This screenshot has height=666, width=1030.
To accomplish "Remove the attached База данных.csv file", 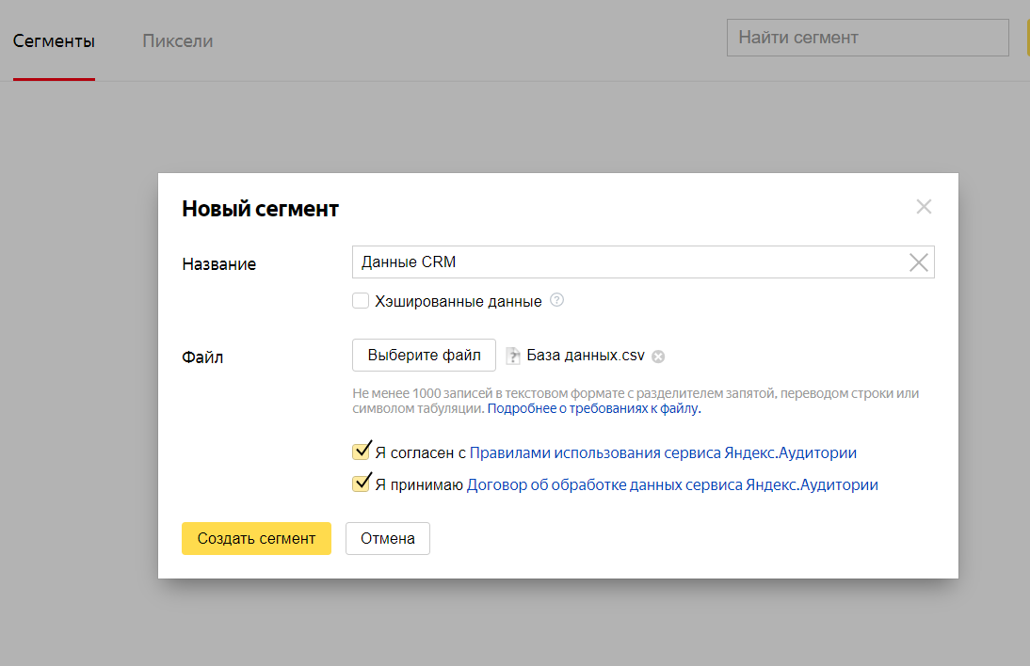I will click(x=658, y=357).
